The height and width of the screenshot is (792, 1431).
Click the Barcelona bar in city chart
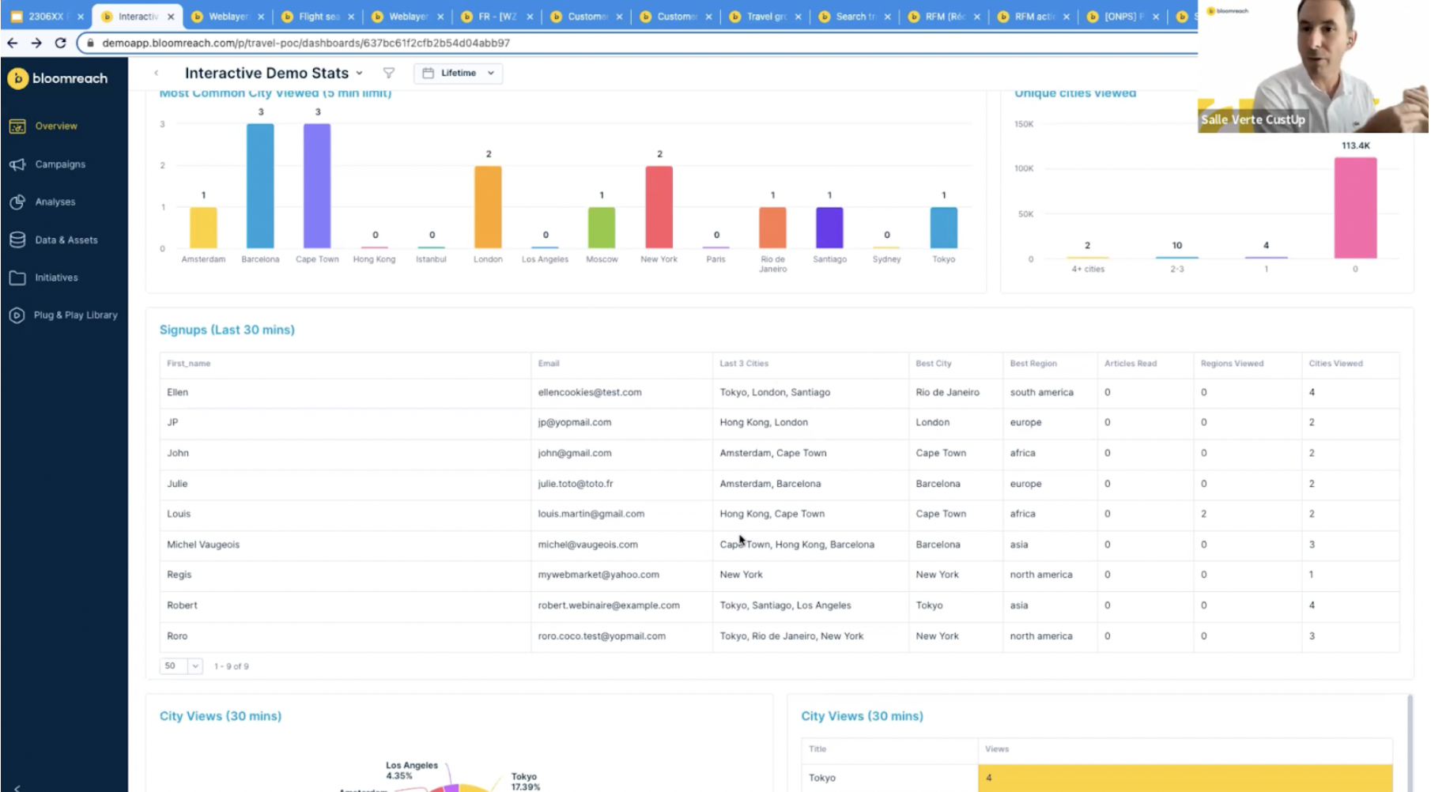260,186
